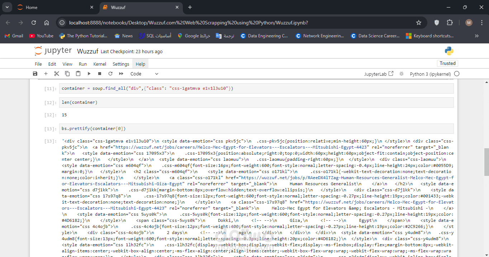489x257 pixels.
Task: Click cell 11 containing soup.find_all code
Action: pos(257,88)
